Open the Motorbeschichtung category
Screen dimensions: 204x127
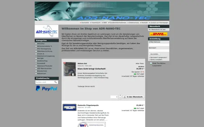[45, 51]
